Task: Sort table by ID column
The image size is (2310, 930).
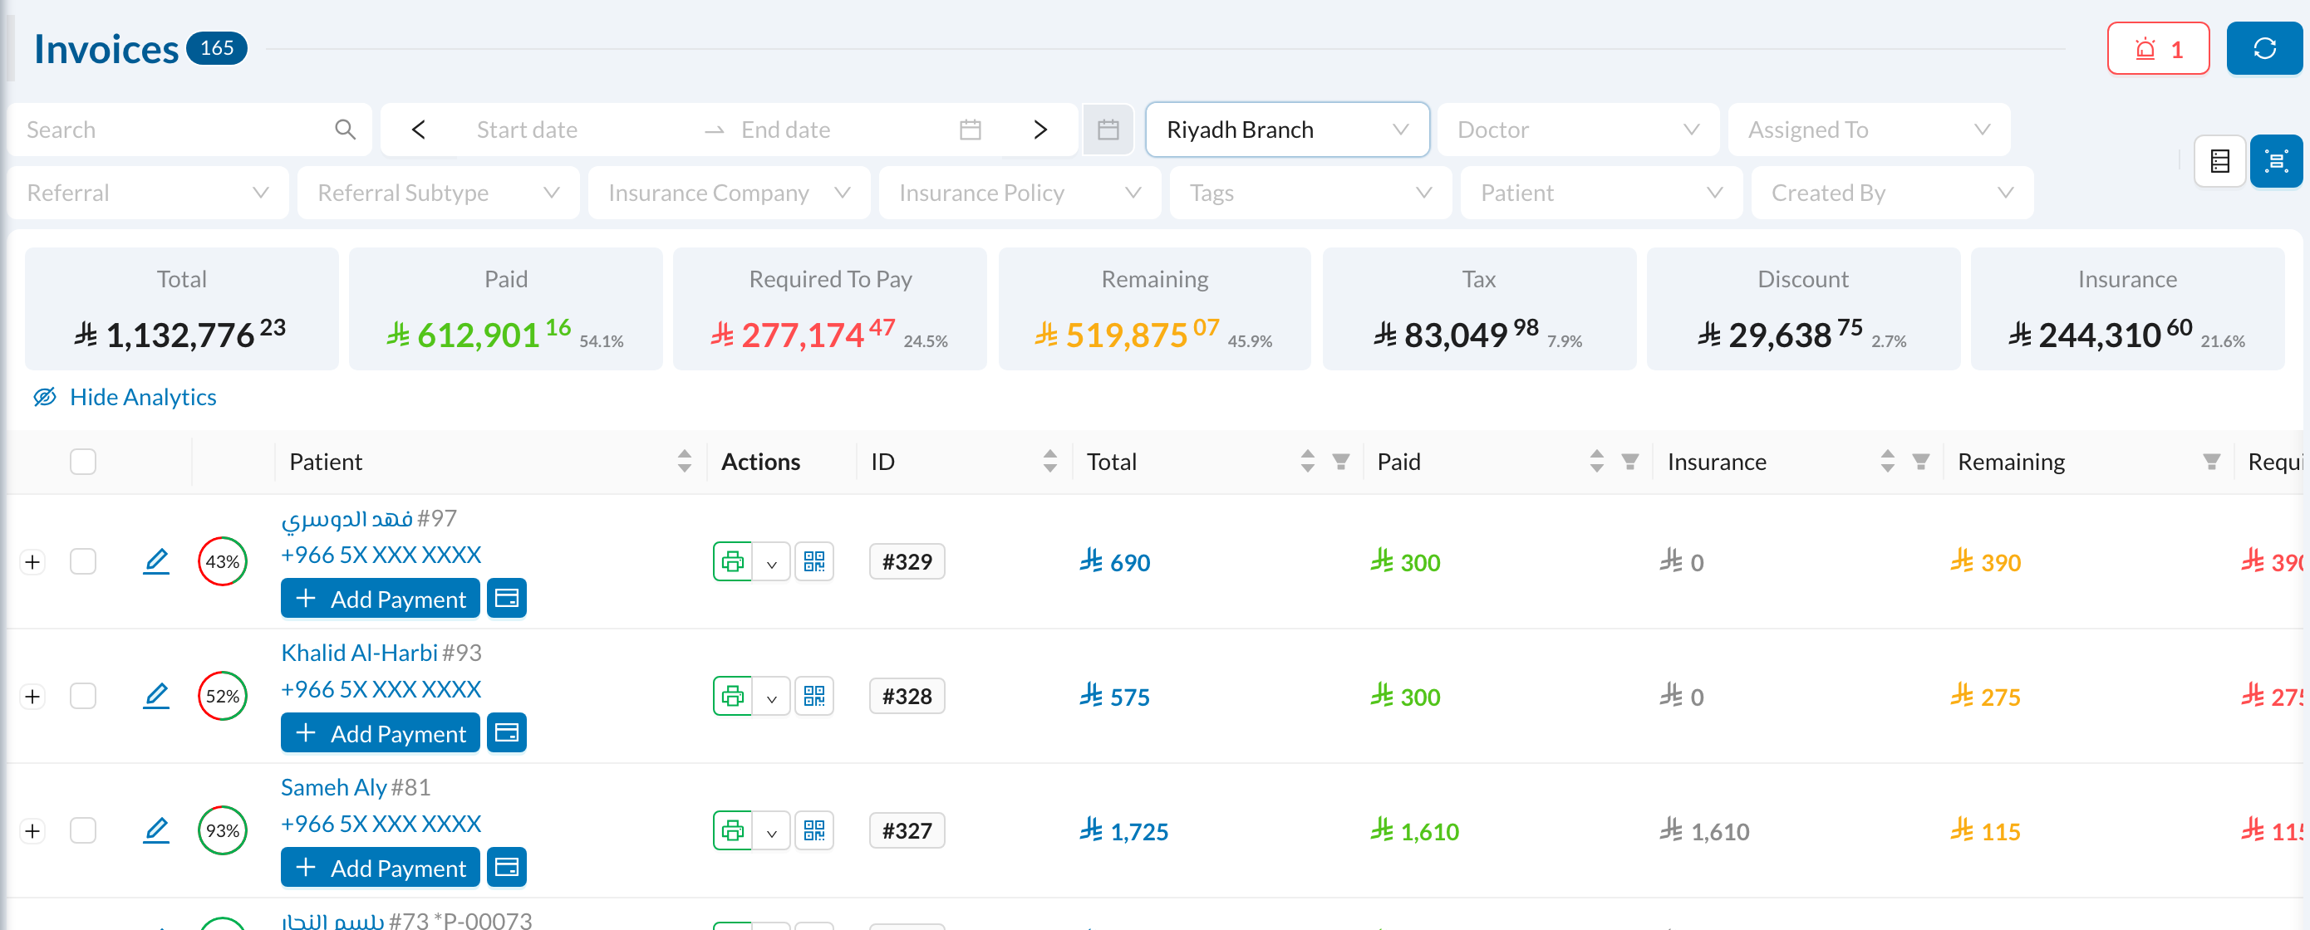Action: [1050, 463]
